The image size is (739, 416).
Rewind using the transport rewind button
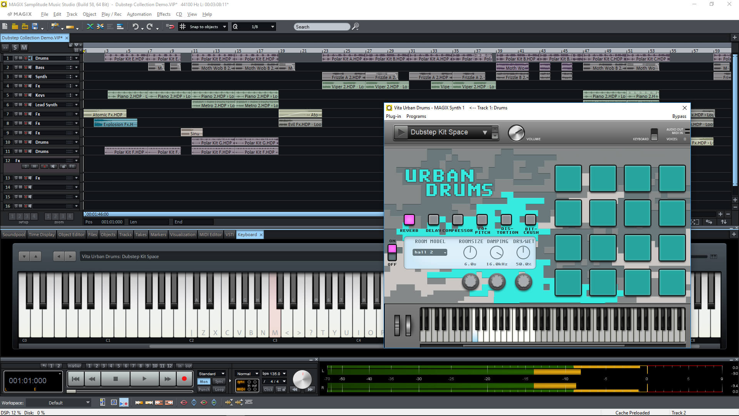point(92,379)
